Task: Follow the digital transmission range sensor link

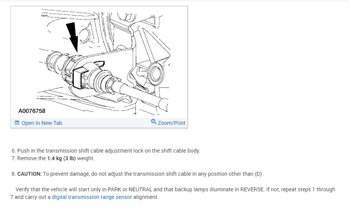Action: click(x=92, y=197)
